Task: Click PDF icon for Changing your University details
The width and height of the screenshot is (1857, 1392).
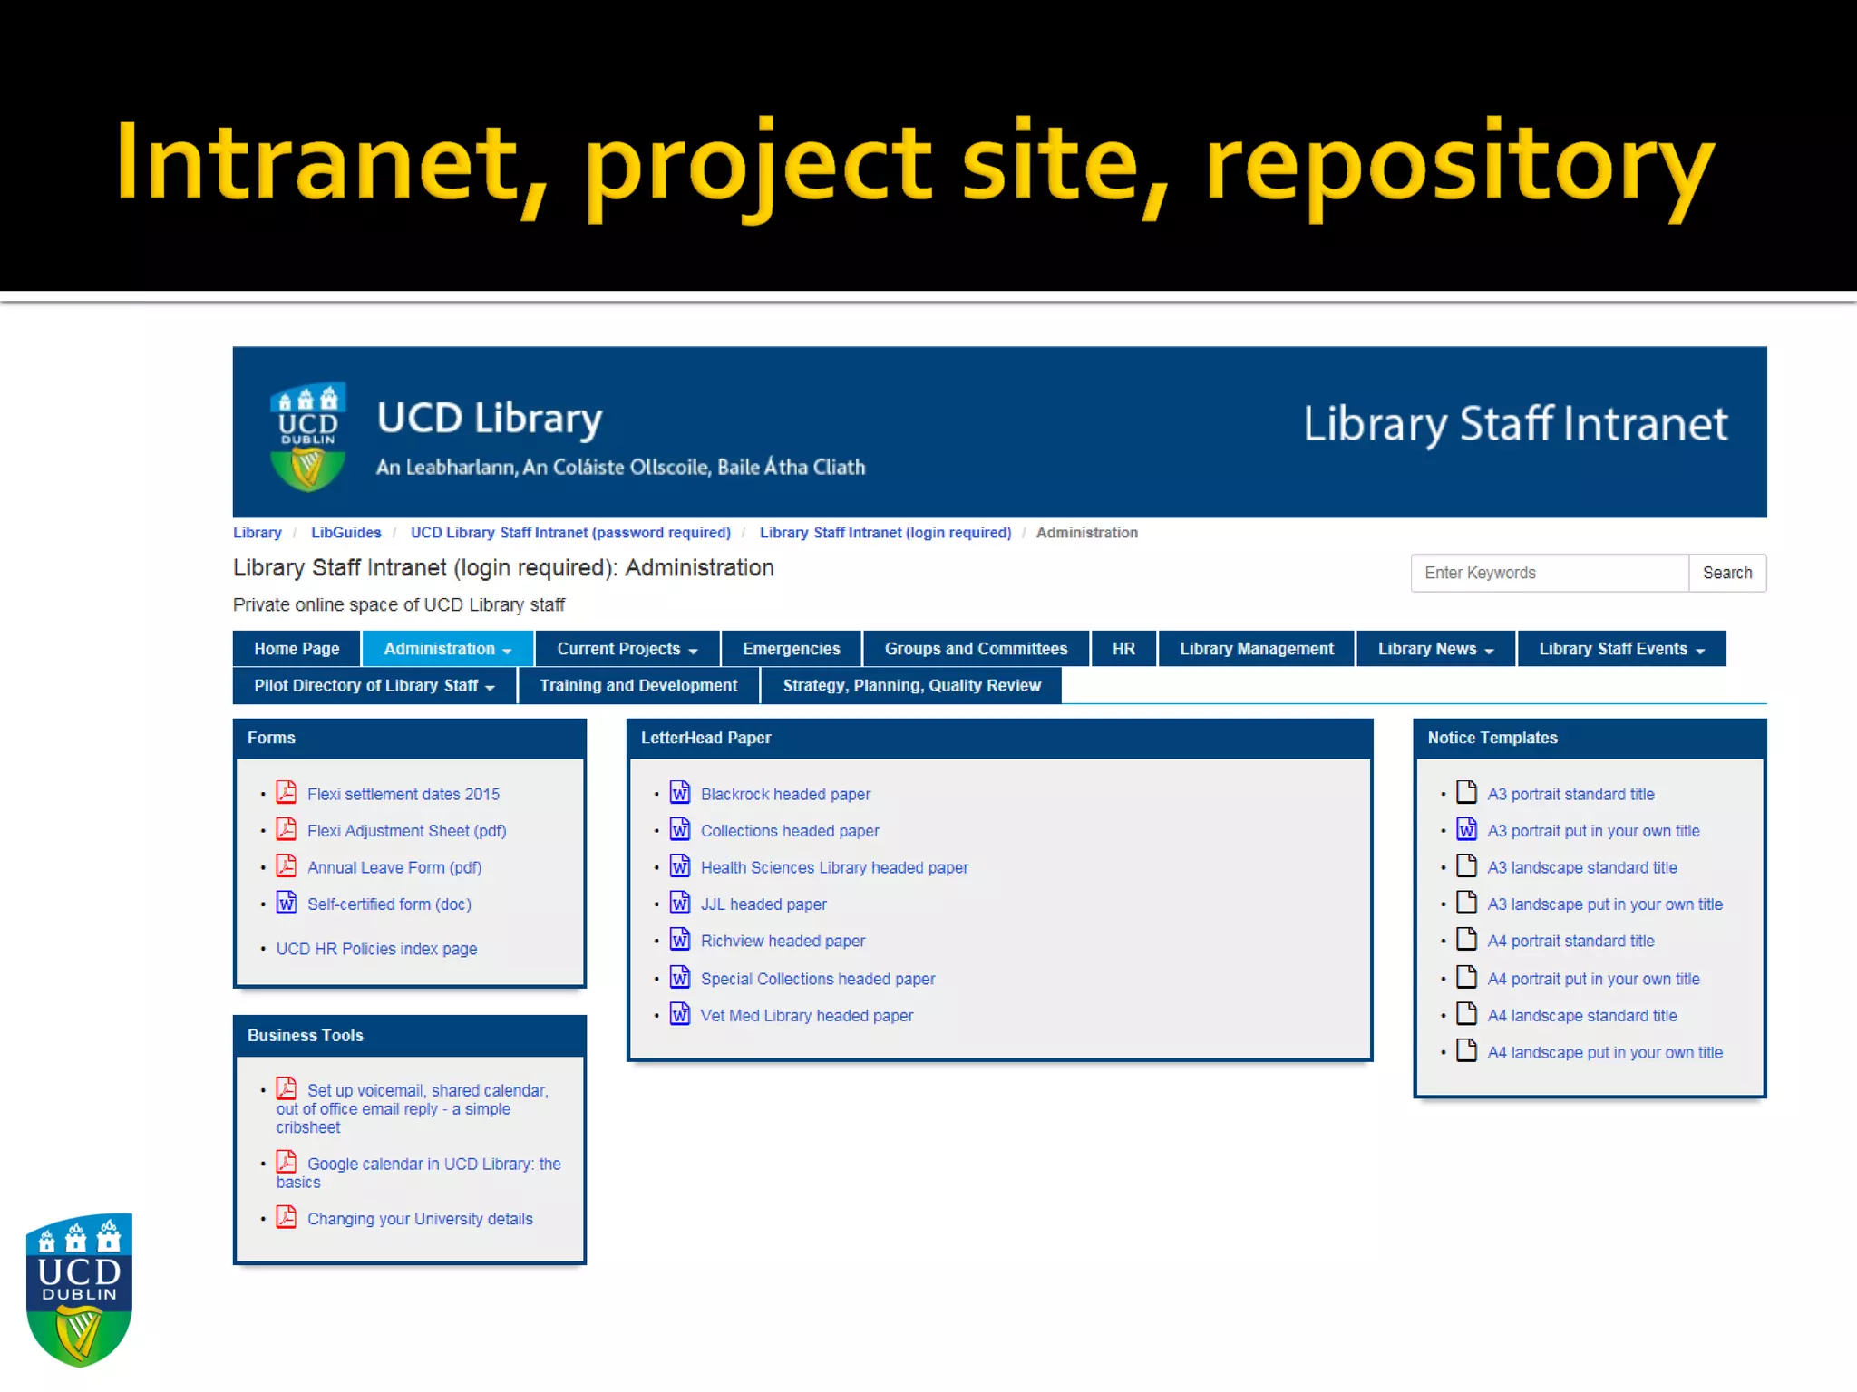Action: (287, 1217)
